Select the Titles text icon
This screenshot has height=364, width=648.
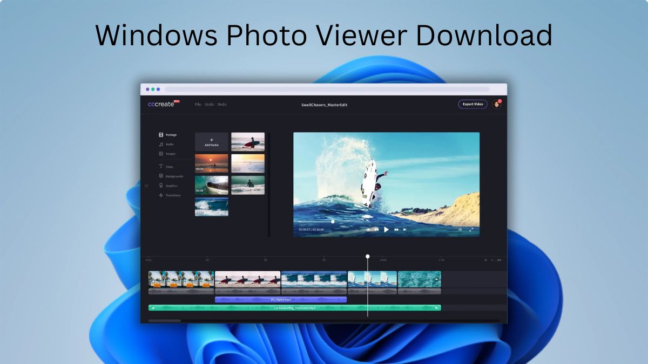(x=161, y=167)
